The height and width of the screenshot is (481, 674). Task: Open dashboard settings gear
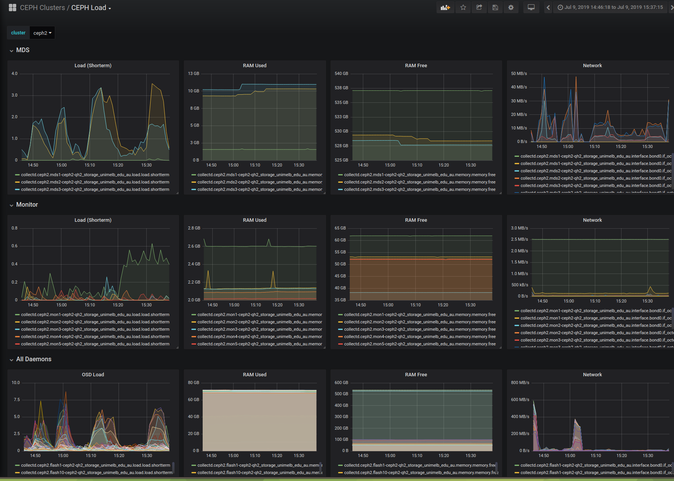tap(511, 7)
